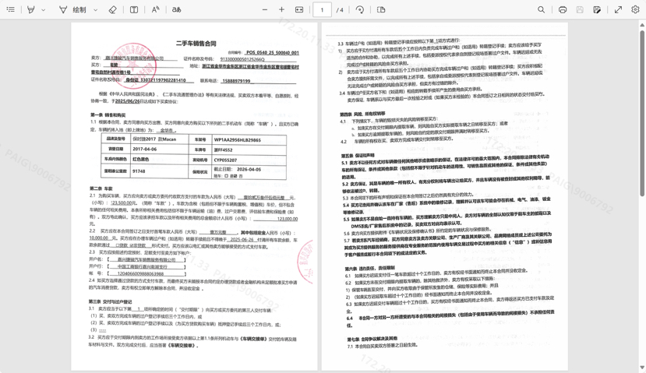Click the save as icon
This screenshot has height=373, width=646.
click(597, 10)
